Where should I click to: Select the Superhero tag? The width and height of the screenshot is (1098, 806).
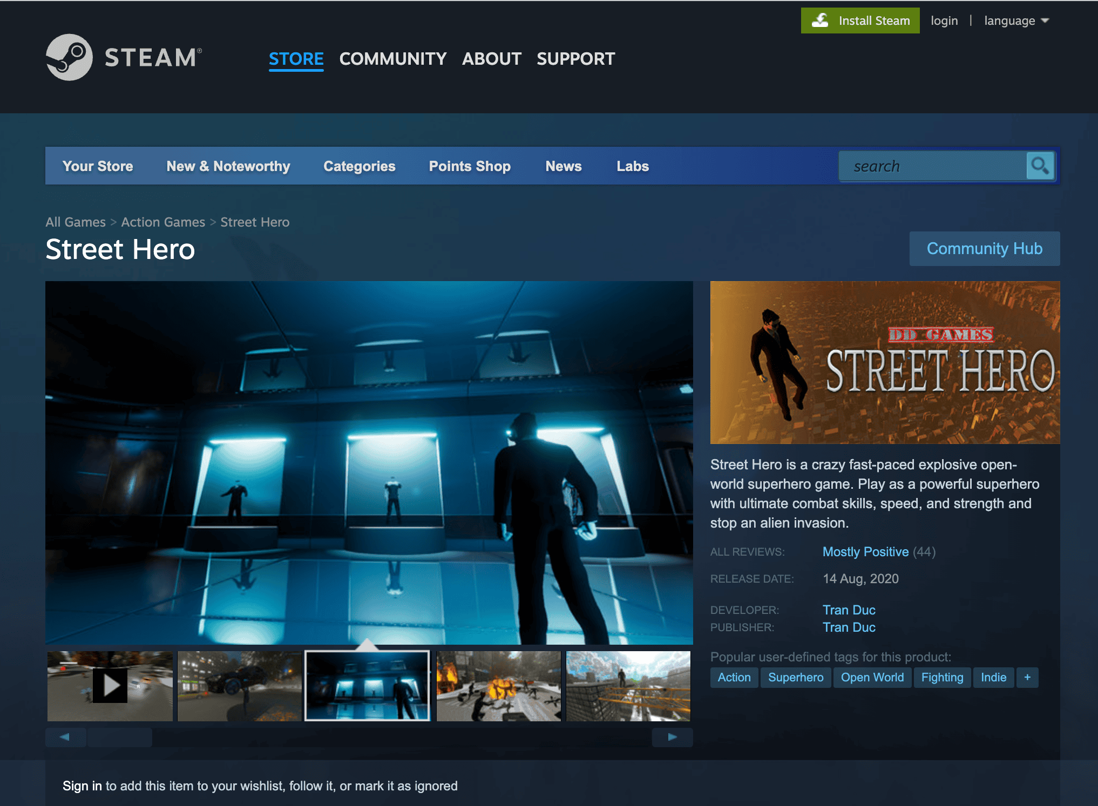point(796,678)
